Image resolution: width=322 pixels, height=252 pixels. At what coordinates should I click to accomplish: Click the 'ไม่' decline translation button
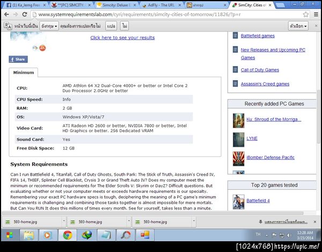coord(125,26)
